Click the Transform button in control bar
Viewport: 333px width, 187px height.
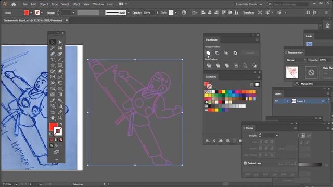[248, 12]
